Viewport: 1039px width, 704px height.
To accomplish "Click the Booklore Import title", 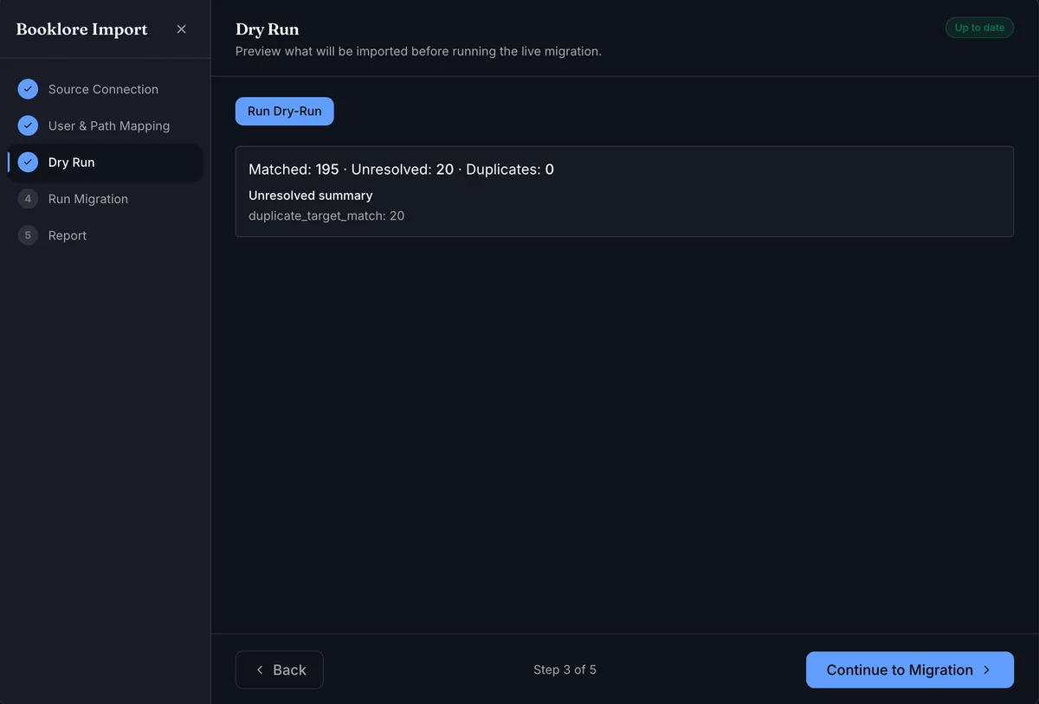I will [x=82, y=29].
